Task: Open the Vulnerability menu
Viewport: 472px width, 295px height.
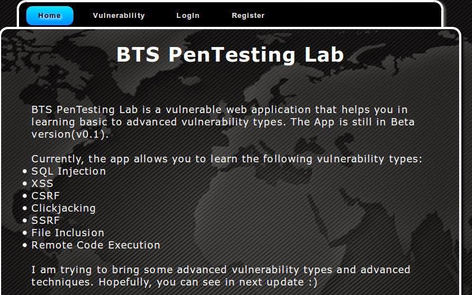Action: [119, 16]
